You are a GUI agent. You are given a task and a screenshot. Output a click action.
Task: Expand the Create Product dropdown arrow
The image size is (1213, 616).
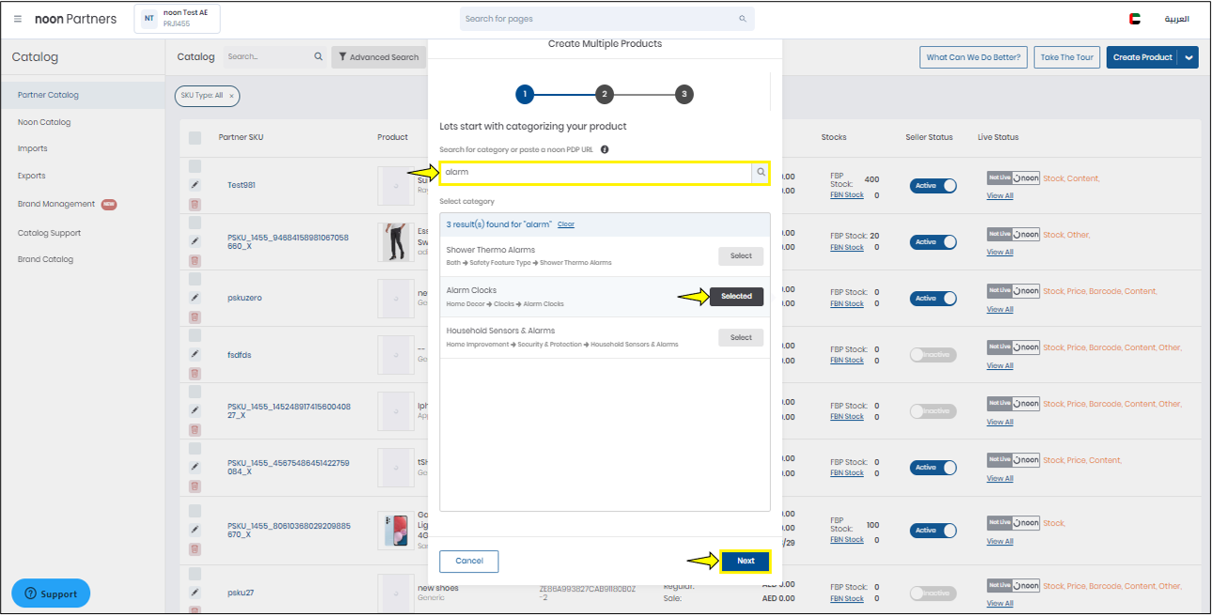click(x=1189, y=57)
